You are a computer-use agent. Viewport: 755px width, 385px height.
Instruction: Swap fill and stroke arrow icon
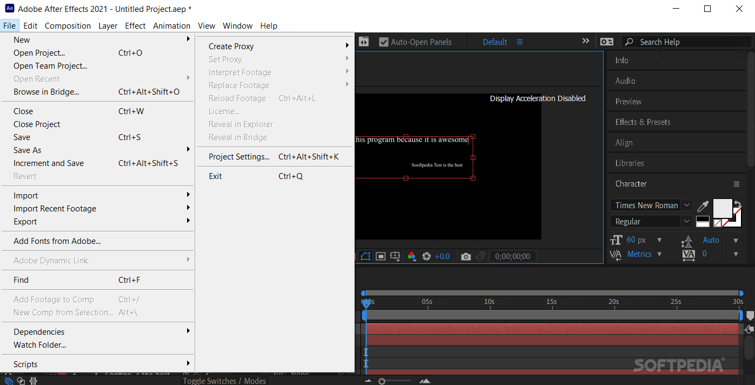[737, 204]
